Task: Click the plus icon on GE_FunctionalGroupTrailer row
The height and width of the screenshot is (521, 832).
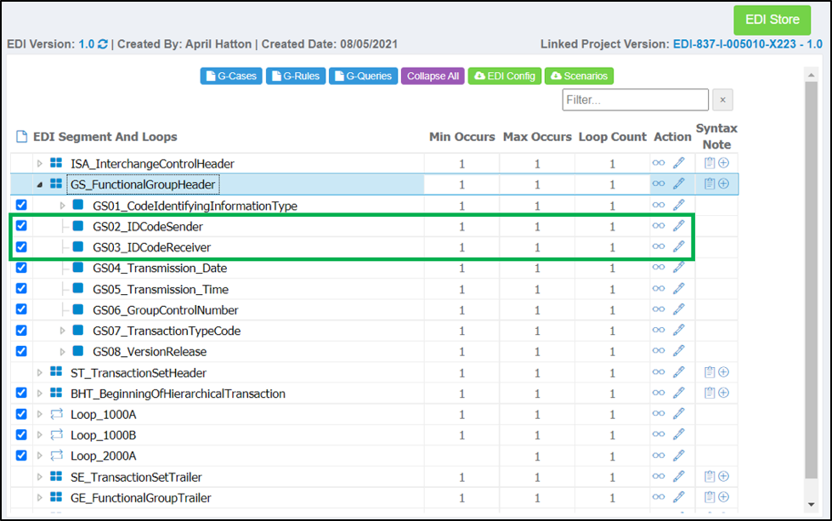Action: 722,497
